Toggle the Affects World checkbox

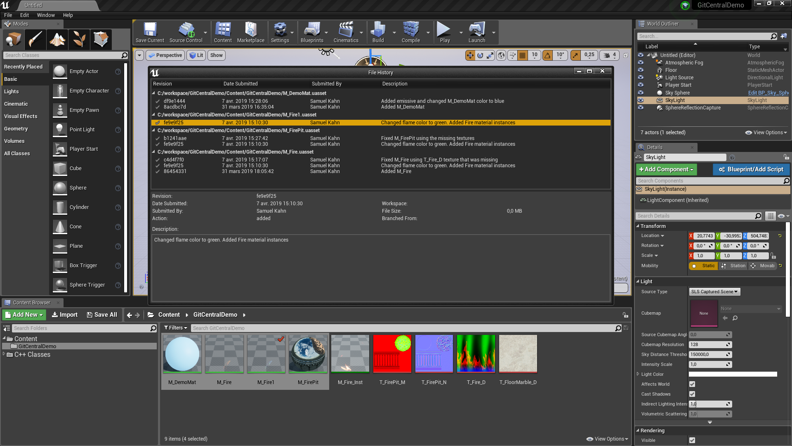(x=692, y=384)
